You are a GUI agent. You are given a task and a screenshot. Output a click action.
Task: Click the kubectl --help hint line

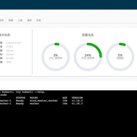tap(22, 92)
